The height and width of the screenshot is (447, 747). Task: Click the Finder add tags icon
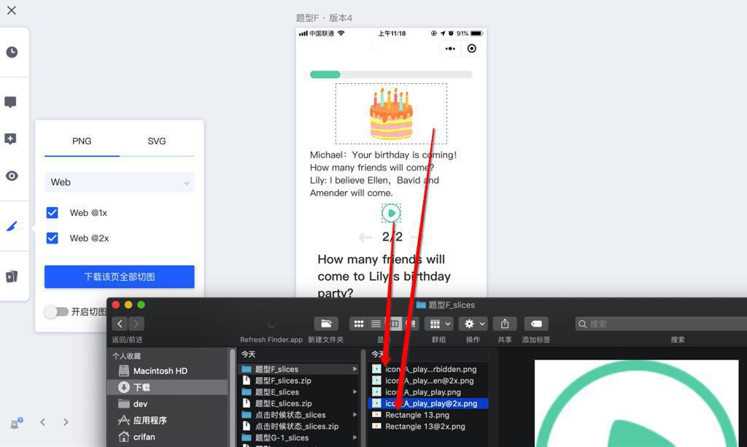pos(536,324)
